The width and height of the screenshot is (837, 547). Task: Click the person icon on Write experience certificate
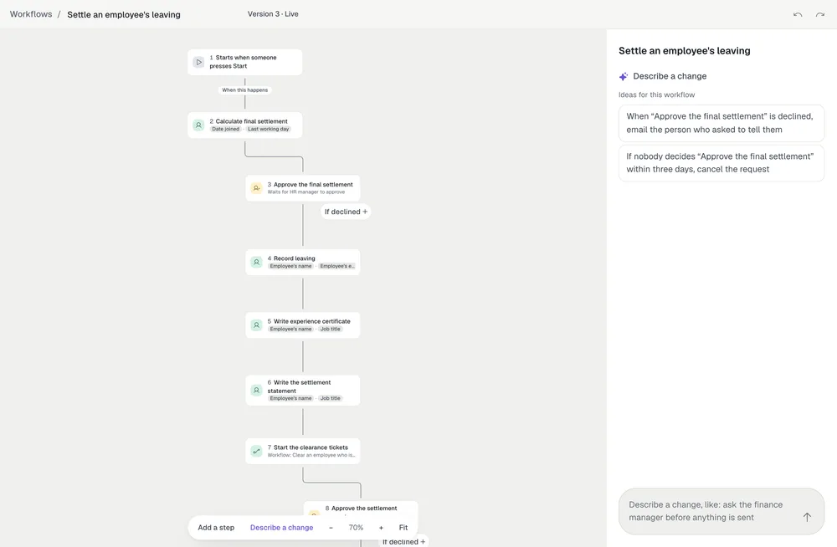click(257, 325)
